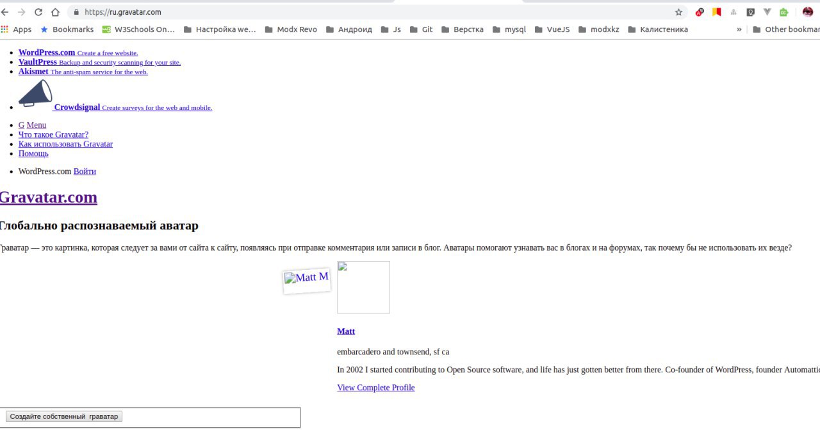Open the Как использовать Gravatar link

click(x=65, y=144)
